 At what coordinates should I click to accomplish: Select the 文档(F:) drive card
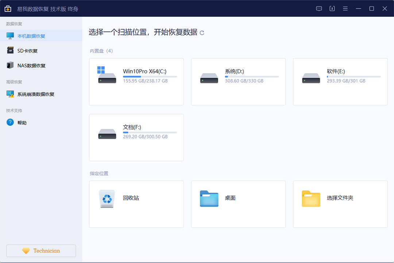pyautogui.click(x=136, y=138)
